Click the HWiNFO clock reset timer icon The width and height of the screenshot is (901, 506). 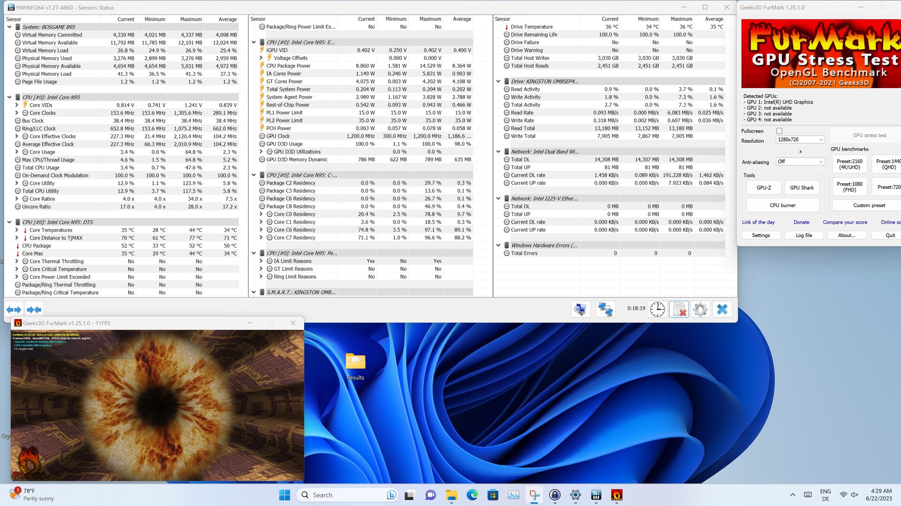pos(657,309)
